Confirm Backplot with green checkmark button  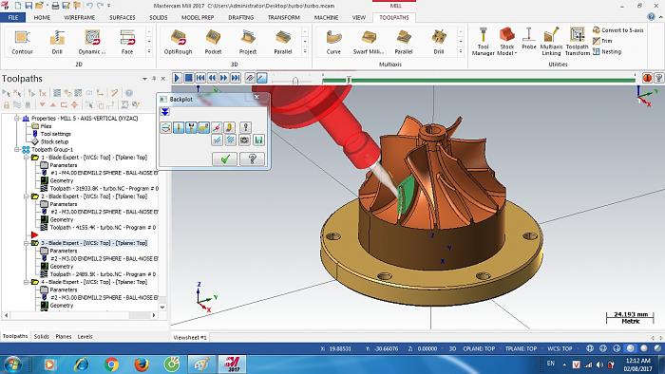pos(225,159)
